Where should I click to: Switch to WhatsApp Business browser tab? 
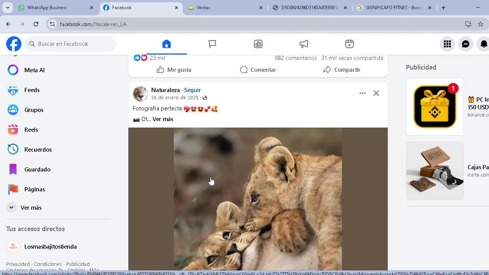pyautogui.click(x=56, y=8)
